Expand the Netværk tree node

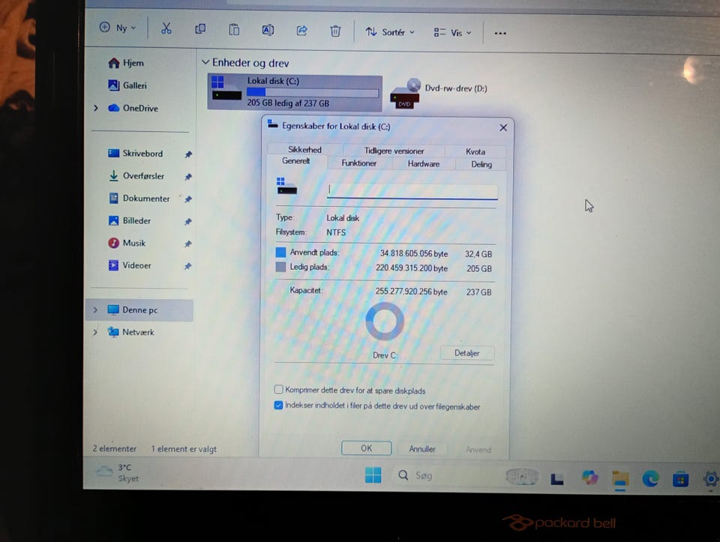95,332
